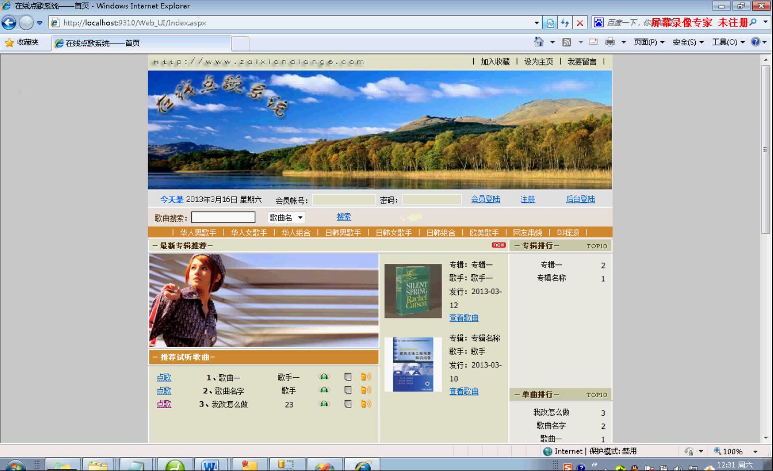Click the speaker icon in the 我改怎么做 row
The height and width of the screenshot is (471, 773).
pos(366,404)
